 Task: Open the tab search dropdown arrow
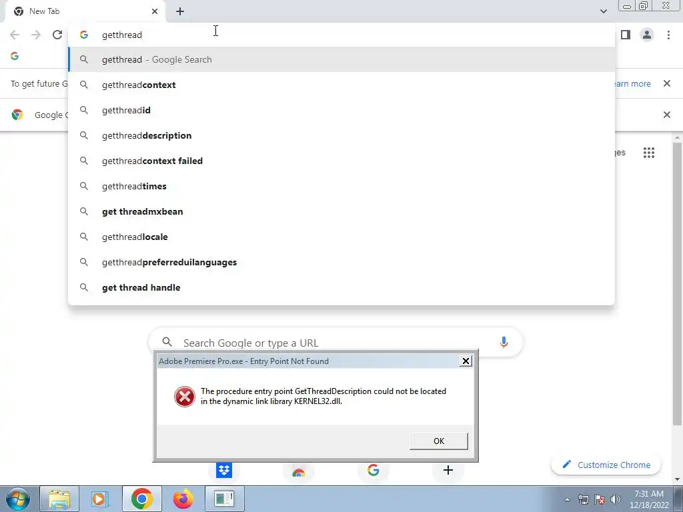pyautogui.click(x=603, y=11)
